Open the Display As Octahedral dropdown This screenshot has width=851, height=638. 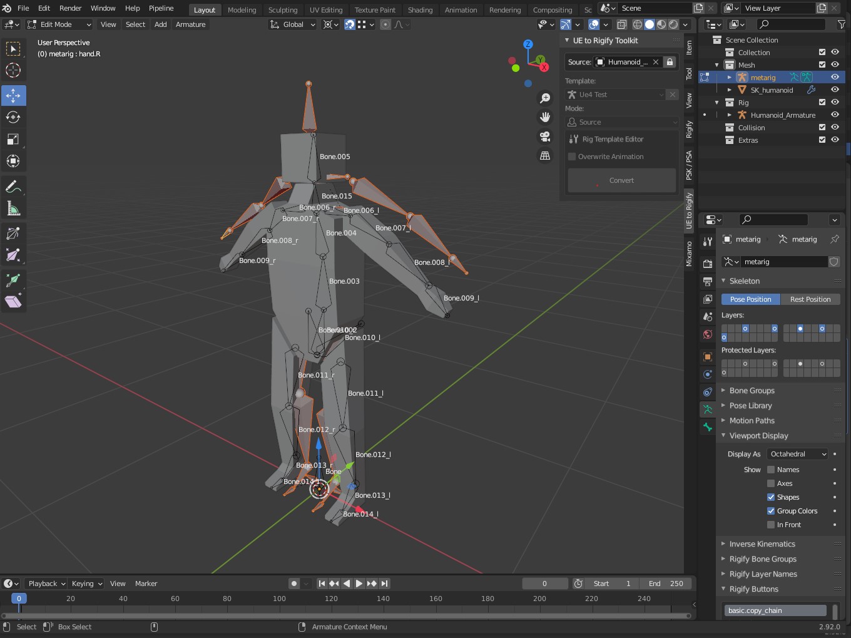coord(797,453)
